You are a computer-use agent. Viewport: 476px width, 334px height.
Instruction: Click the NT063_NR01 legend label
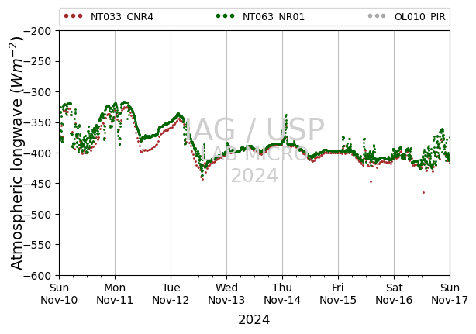tap(273, 17)
